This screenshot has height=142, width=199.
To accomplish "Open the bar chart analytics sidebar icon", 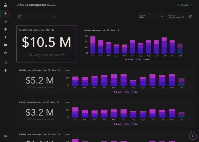I will tap(5, 22).
